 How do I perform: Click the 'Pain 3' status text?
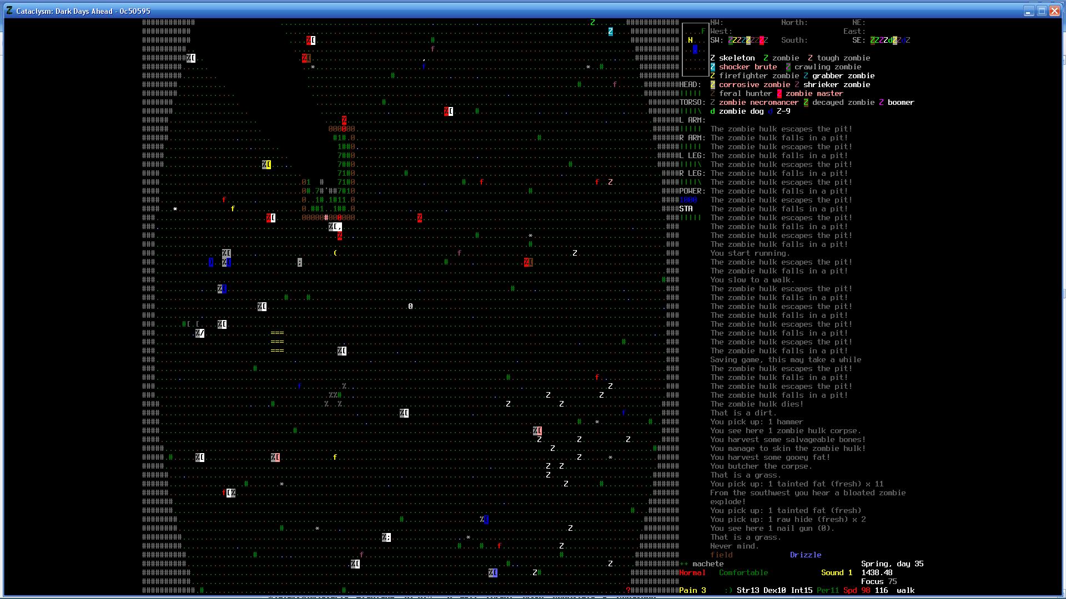(692, 590)
